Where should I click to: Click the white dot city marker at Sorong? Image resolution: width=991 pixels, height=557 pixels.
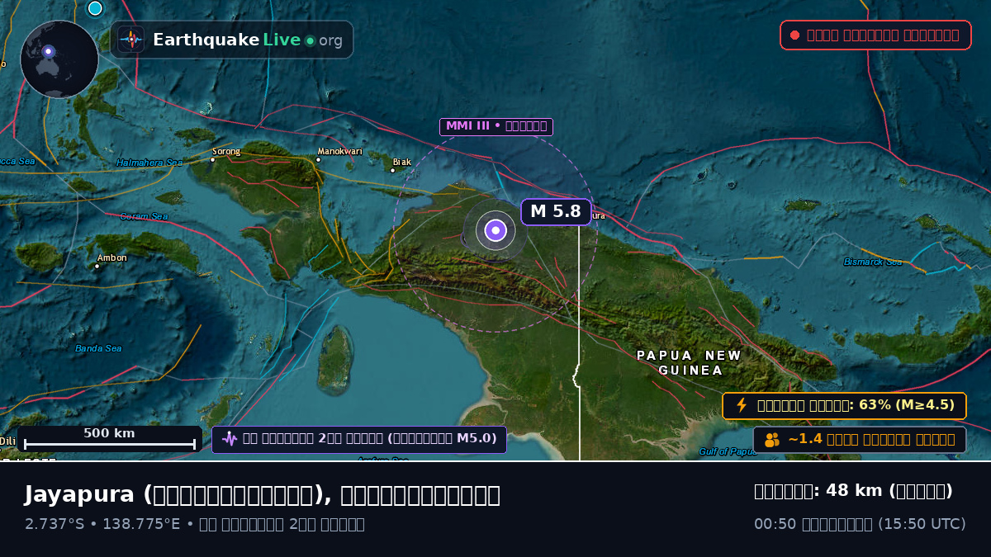point(213,159)
